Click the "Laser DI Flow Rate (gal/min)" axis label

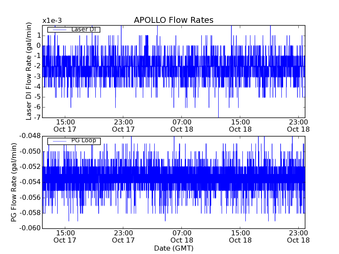pyautogui.click(x=29, y=71)
